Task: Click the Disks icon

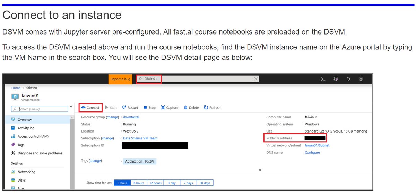Action: [x=13, y=180]
